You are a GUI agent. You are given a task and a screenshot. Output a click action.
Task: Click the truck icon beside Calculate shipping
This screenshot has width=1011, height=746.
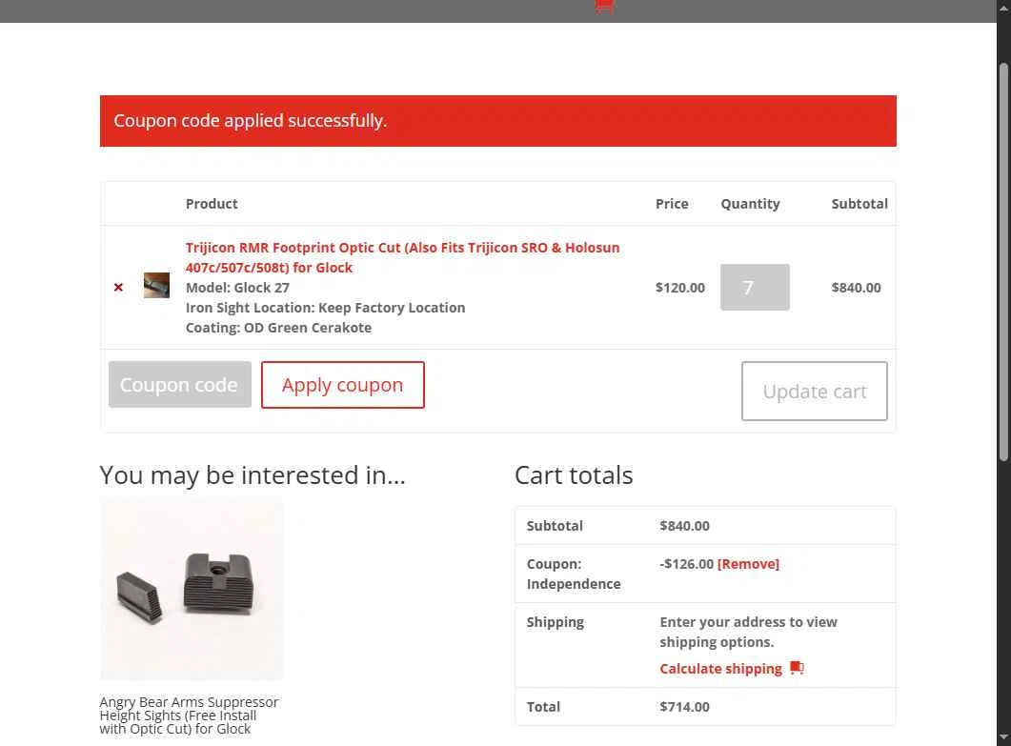point(797,667)
